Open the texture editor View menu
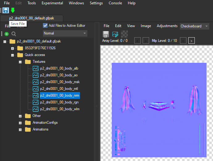Image resolution: width=213 pixels, height=161 pixels. (x=131, y=26)
